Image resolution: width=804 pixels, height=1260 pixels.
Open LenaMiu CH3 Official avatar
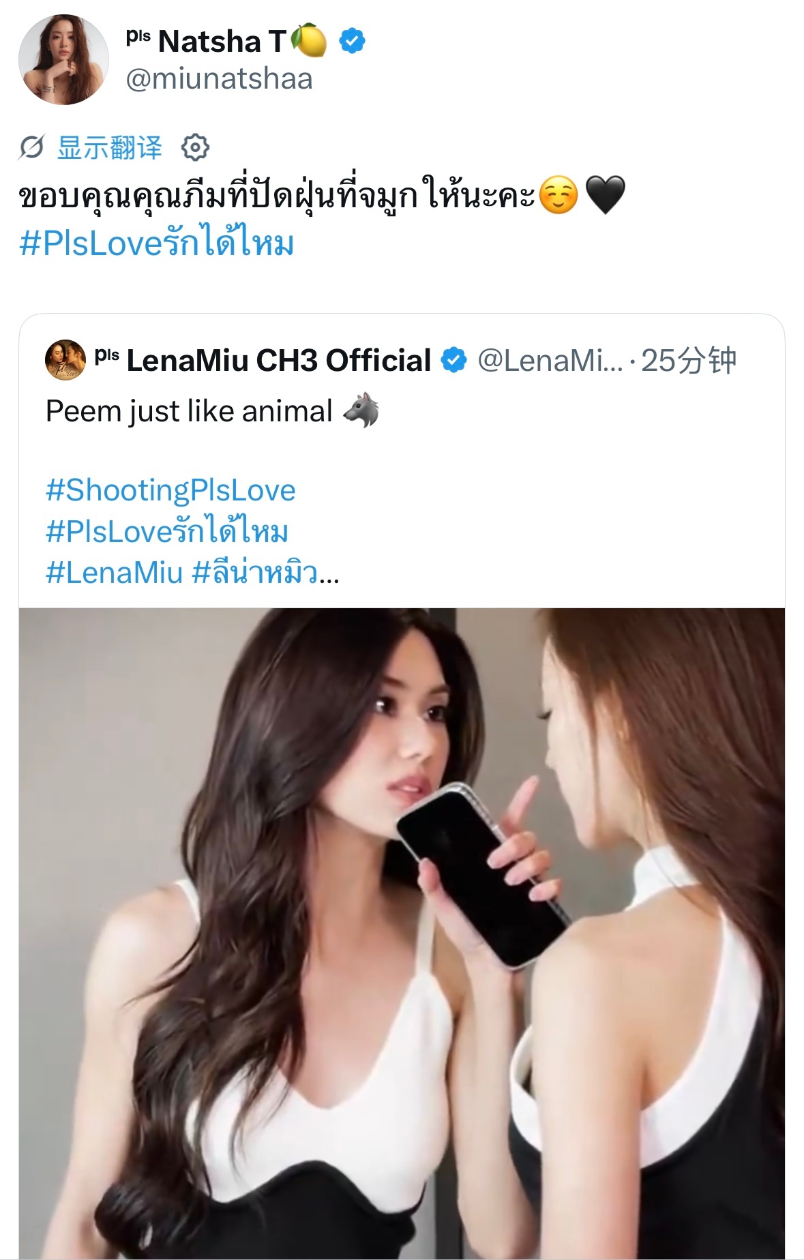tap(65, 359)
